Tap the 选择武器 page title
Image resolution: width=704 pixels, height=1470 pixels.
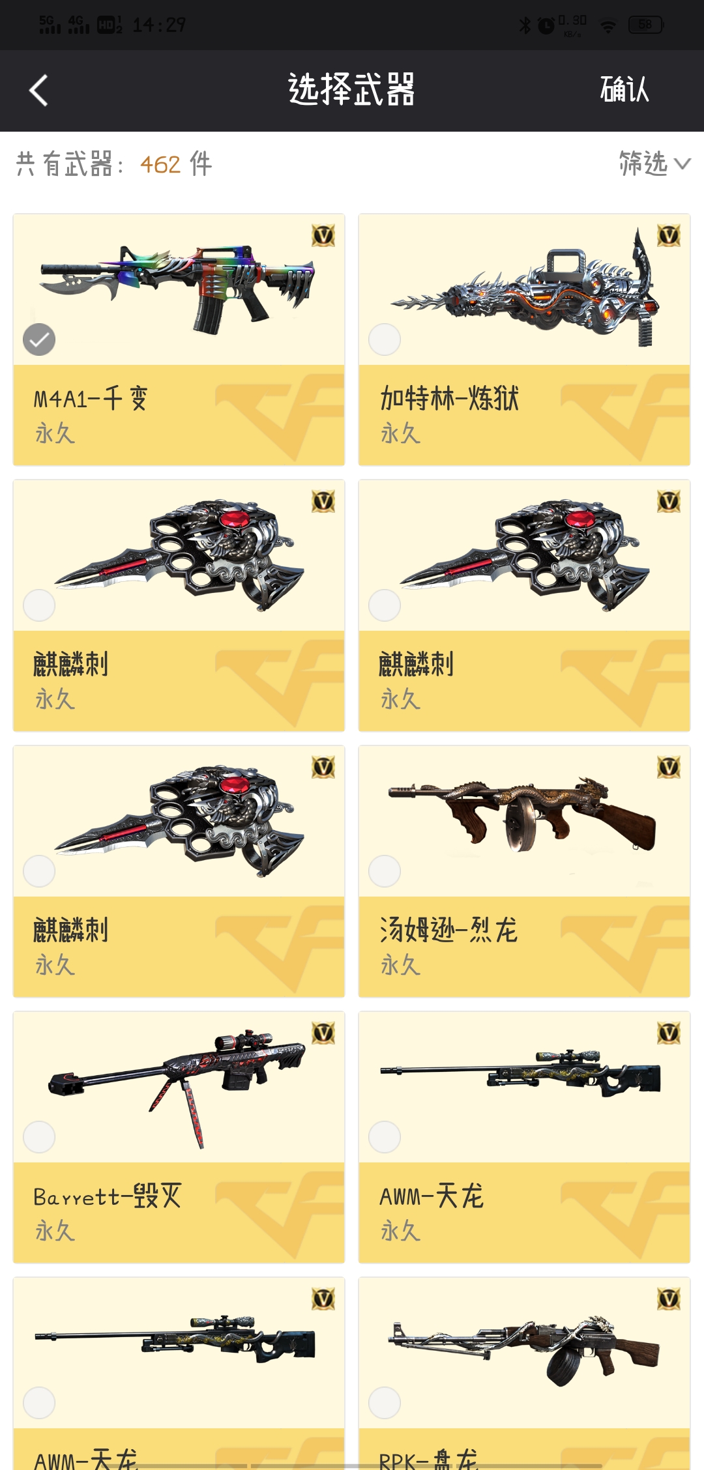352,89
